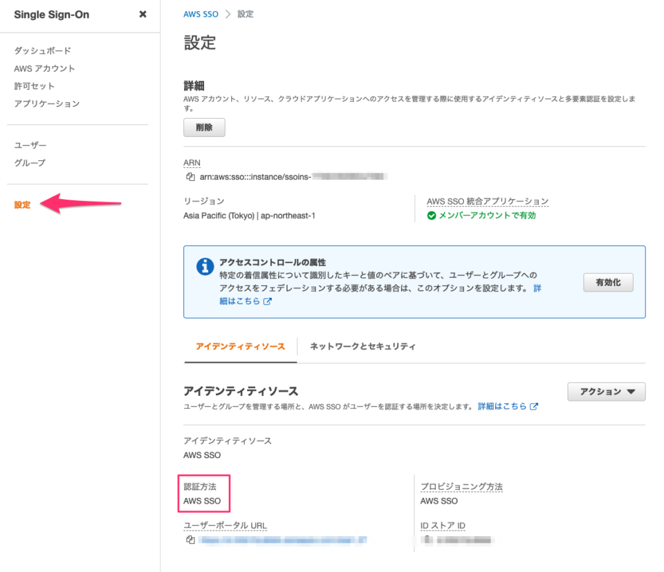Click the 削除 button under 詳細
This screenshot has height=572, width=664.
[x=203, y=127]
